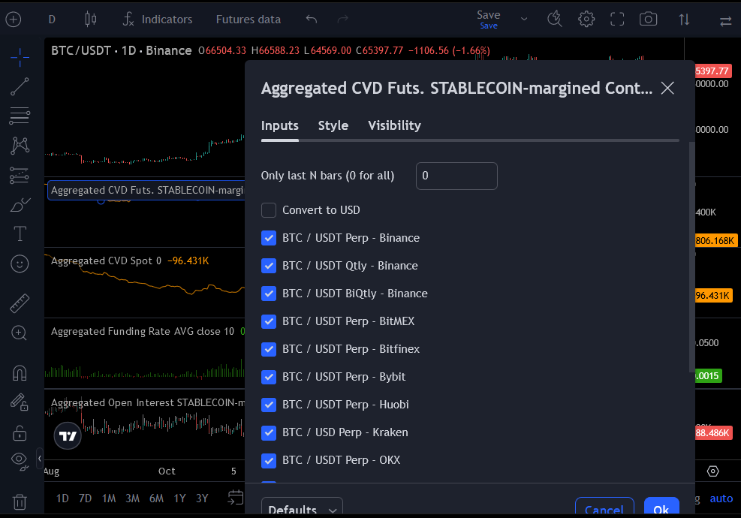Uncheck BTC / USDT Perp - Bybit
741x518 pixels.
click(269, 377)
